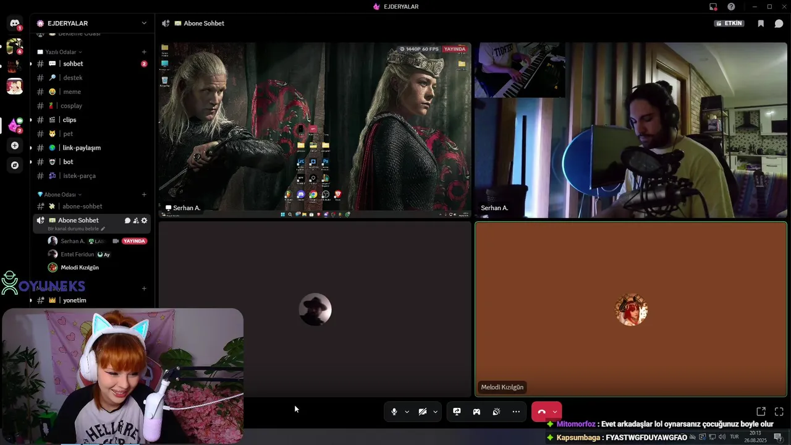
Task: Click the TUR keyboard language indicator
Action: 734,437
